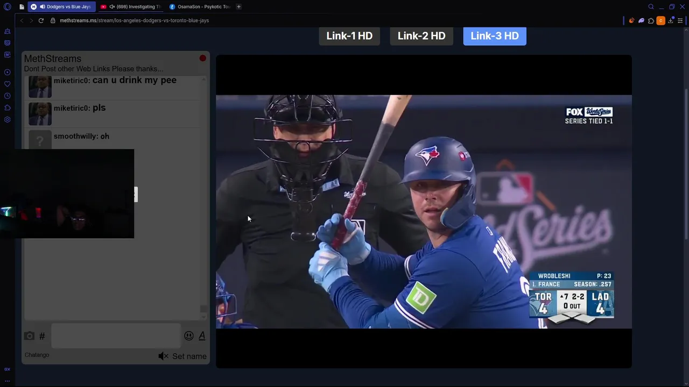Open the orange C extension
The width and height of the screenshot is (689, 387).
tap(660, 20)
